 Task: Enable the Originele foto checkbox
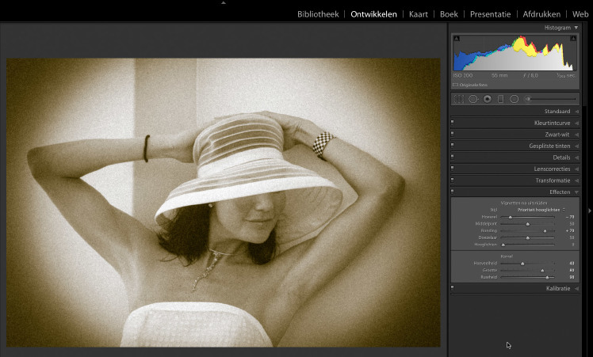(455, 85)
